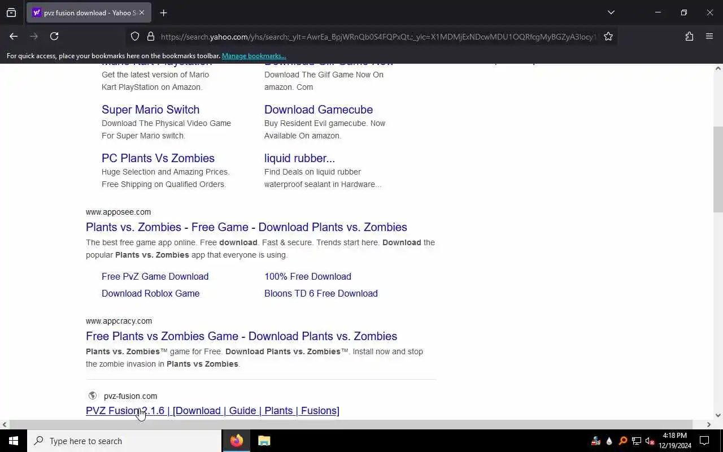Open the Windows Start menu
Viewport: 723px width, 452px height.
point(14,441)
